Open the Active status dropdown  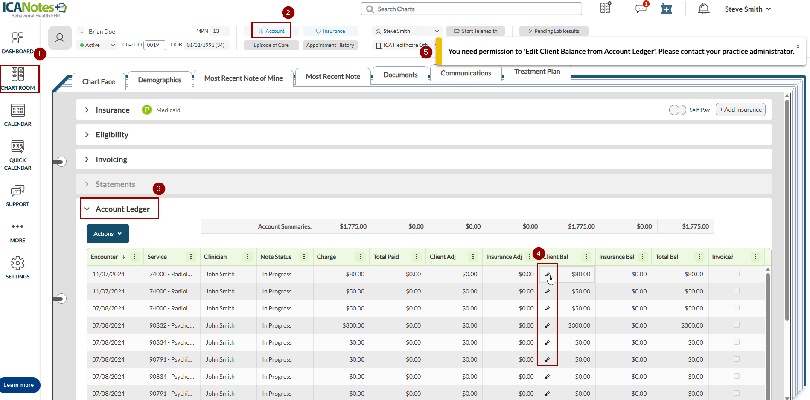coord(97,45)
